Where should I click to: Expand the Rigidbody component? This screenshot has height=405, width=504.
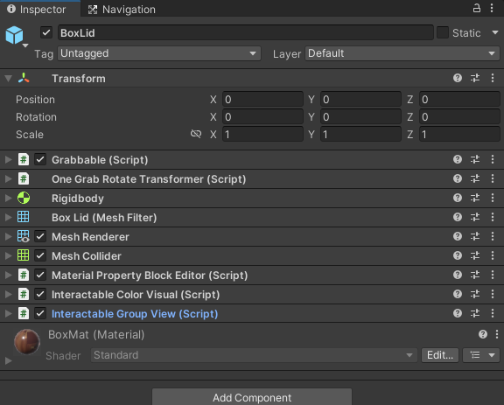coord(9,198)
